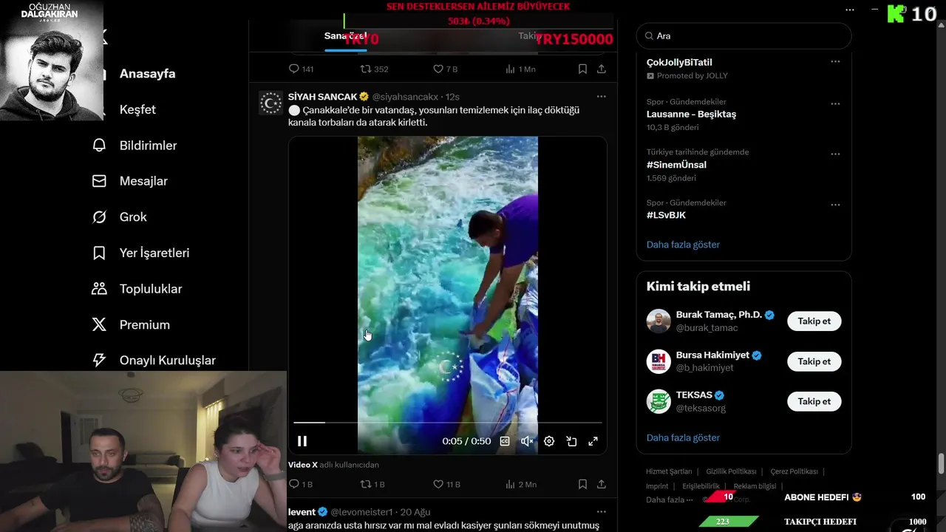
Task: Show more trends with Daha fazla göster
Action: (683, 245)
